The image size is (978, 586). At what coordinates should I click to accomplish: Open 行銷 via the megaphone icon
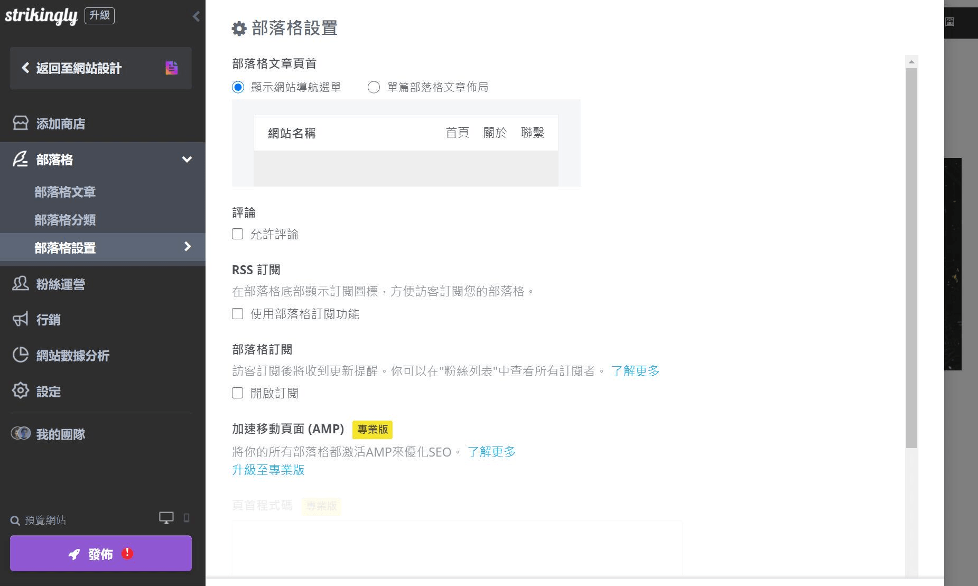pos(20,320)
